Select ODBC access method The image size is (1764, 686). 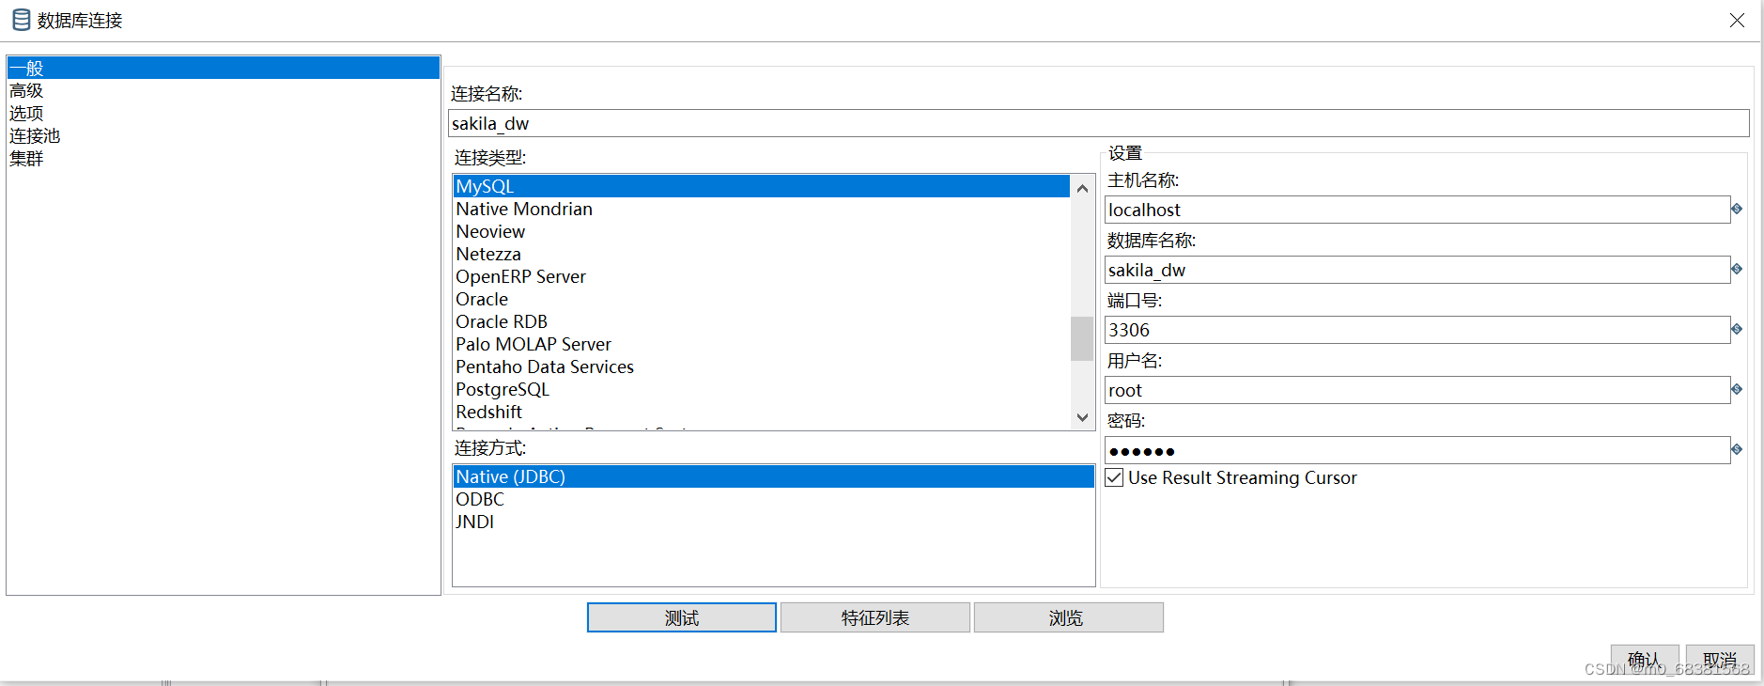click(x=774, y=499)
